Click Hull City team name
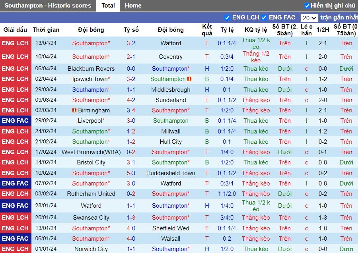 click(x=171, y=141)
